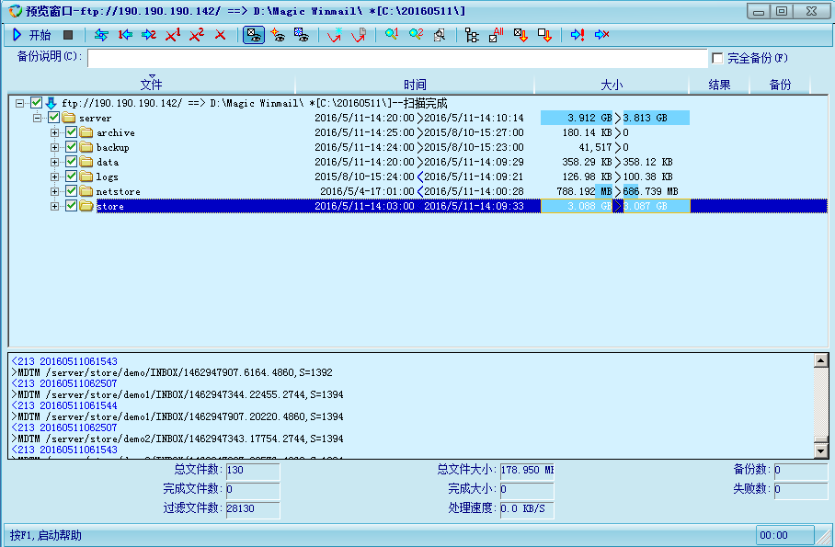Collapse the server folder node
835x547 pixels.
pos(38,118)
